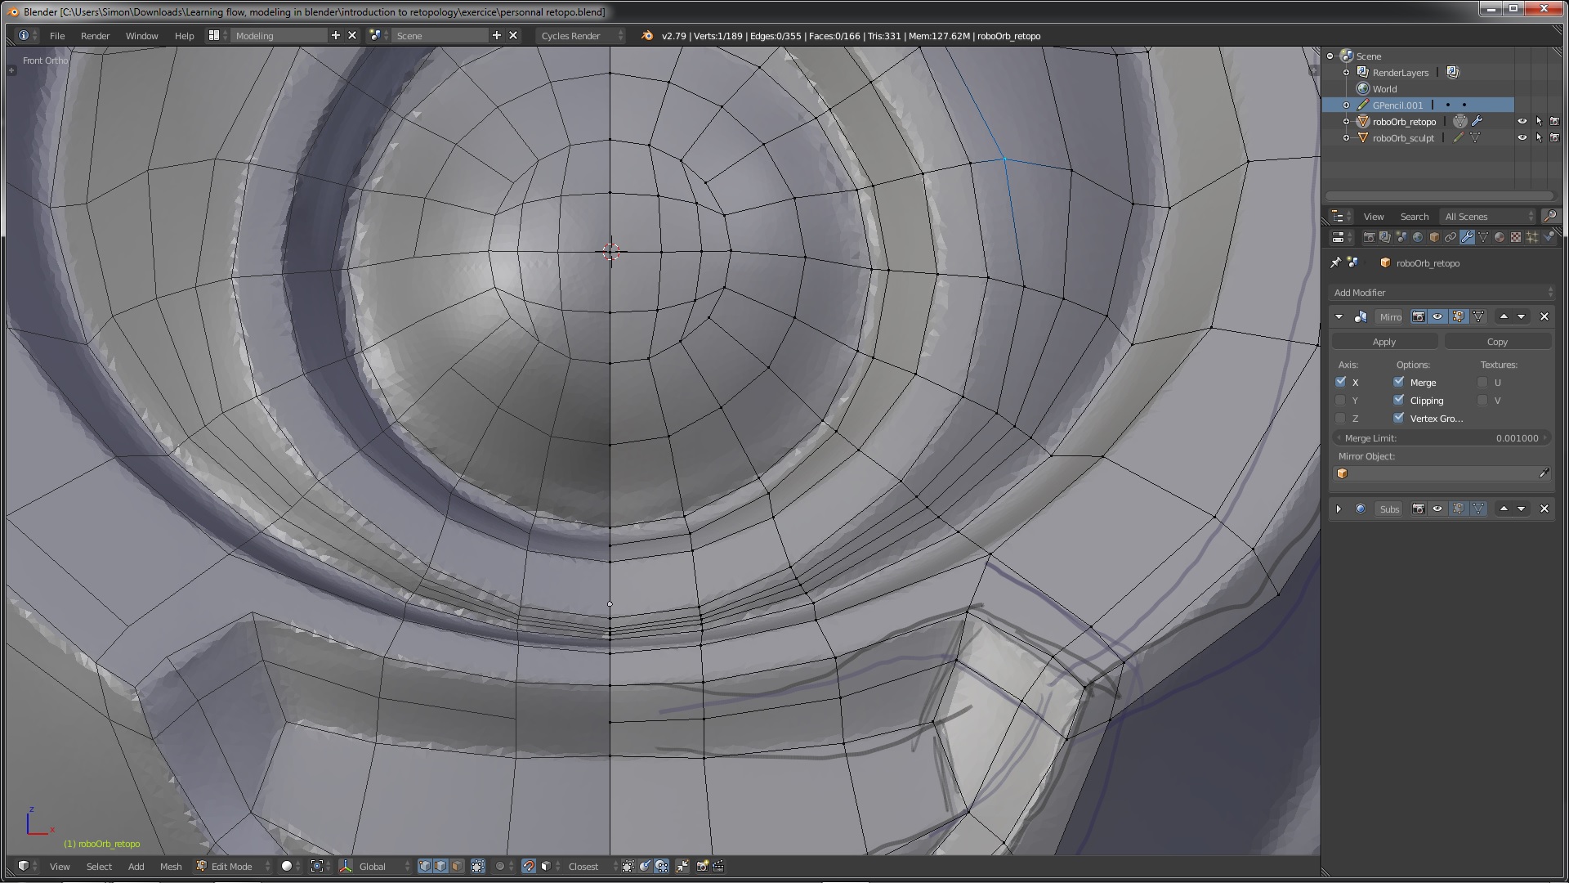The width and height of the screenshot is (1569, 883).
Task: Expand the Subsurf modifier panel
Action: (x=1339, y=509)
